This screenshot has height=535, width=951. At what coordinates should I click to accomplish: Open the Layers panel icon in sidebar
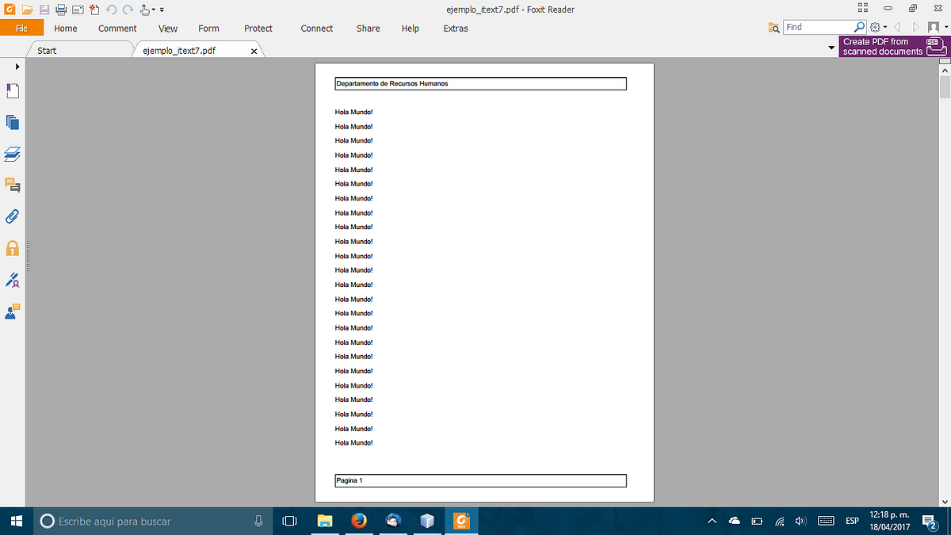[12, 154]
